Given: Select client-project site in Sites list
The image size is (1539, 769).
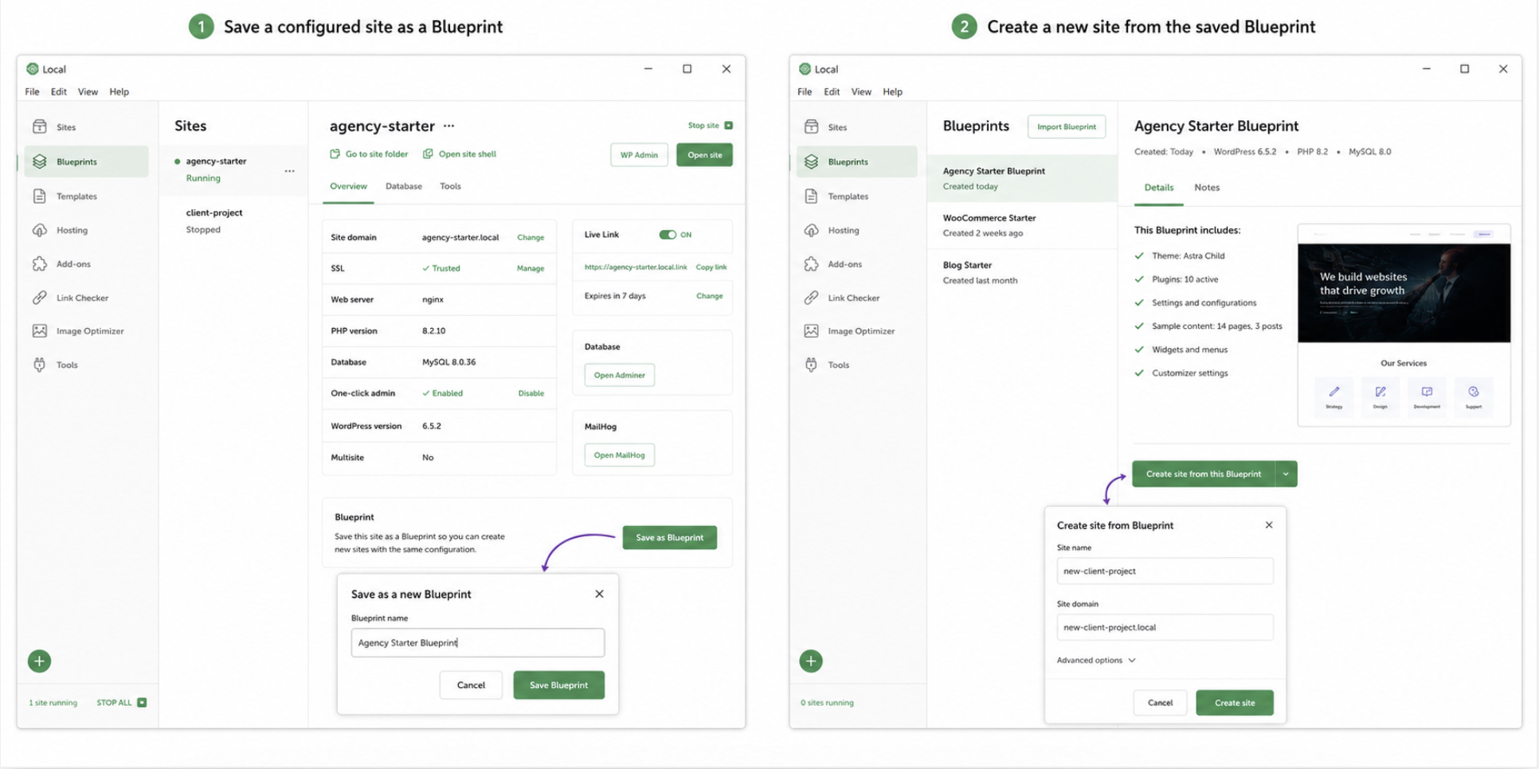Looking at the screenshot, I should pyautogui.click(x=233, y=221).
